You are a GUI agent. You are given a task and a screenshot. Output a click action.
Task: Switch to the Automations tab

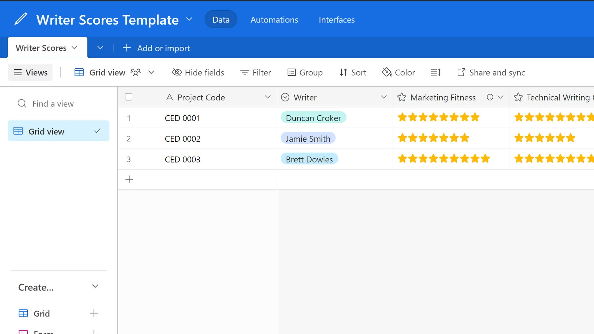pyautogui.click(x=274, y=19)
